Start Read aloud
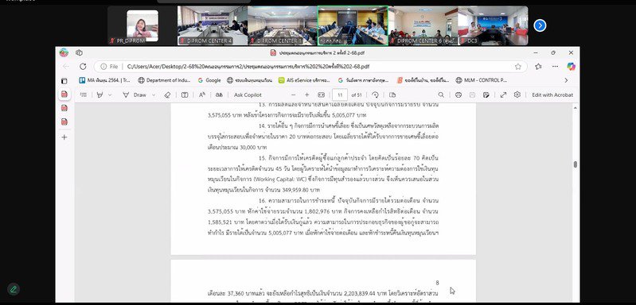Viewport: 636px width, 305px height. [x=202, y=95]
